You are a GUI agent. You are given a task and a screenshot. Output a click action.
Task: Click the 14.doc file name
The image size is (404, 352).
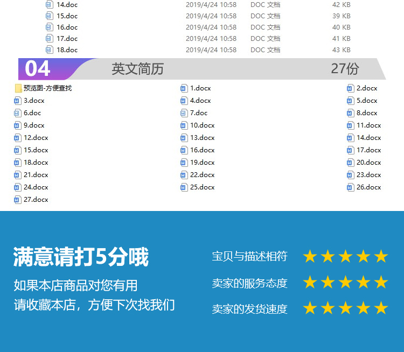(x=67, y=5)
